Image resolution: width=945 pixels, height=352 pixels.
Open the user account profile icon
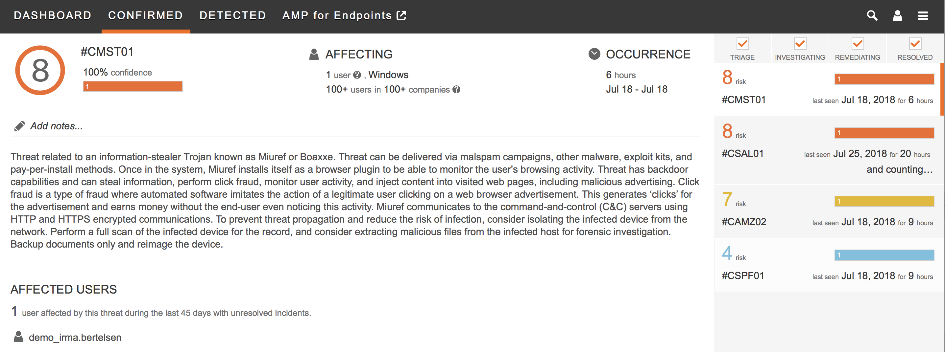click(897, 15)
